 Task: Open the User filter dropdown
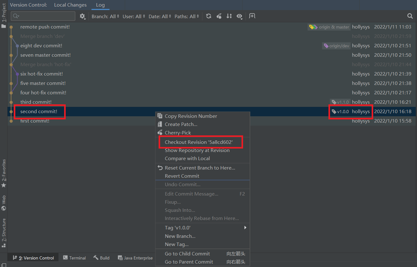(134, 16)
